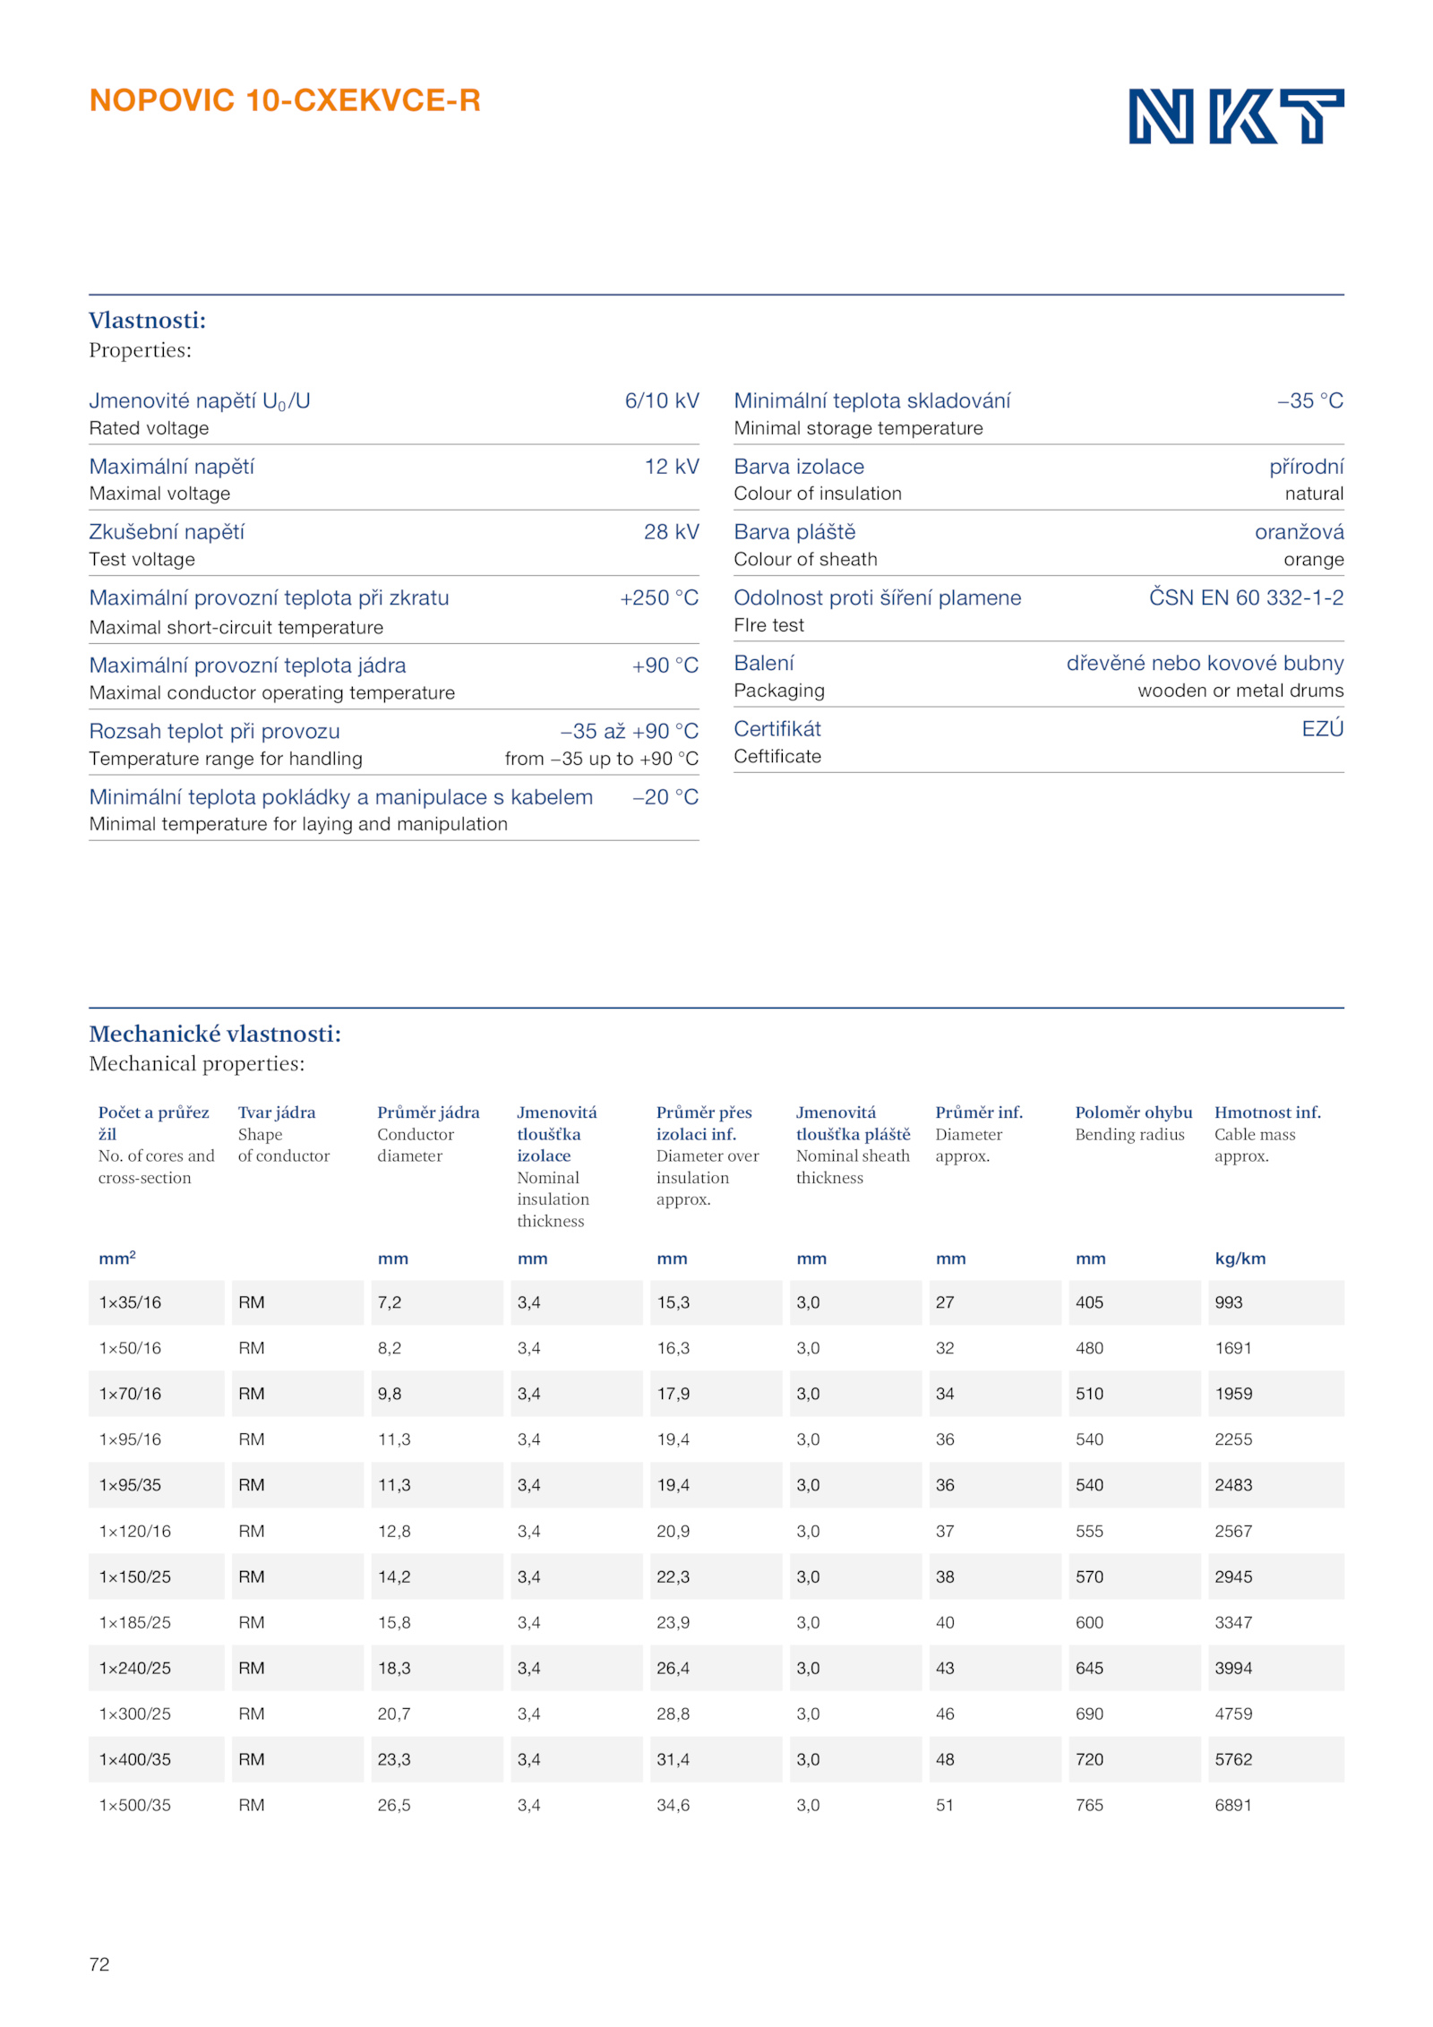Click conductor diameter value 26,5
The height and width of the screenshot is (2027, 1433).
pyautogui.click(x=394, y=1805)
